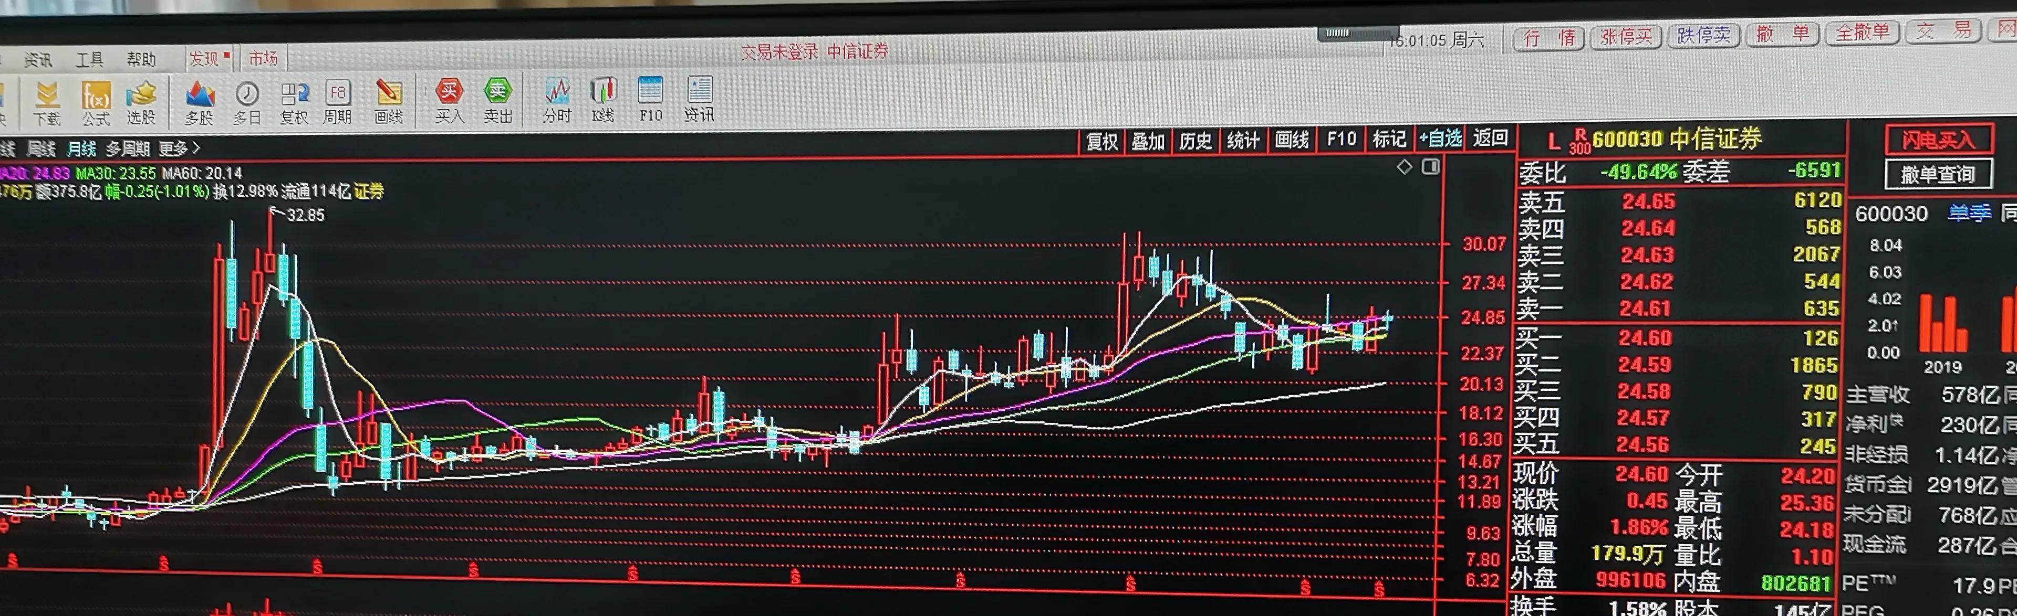Select the 600030 中信证券 stock title
Image resolution: width=2017 pixels, height=616 pixels.
pos(1677,139)
